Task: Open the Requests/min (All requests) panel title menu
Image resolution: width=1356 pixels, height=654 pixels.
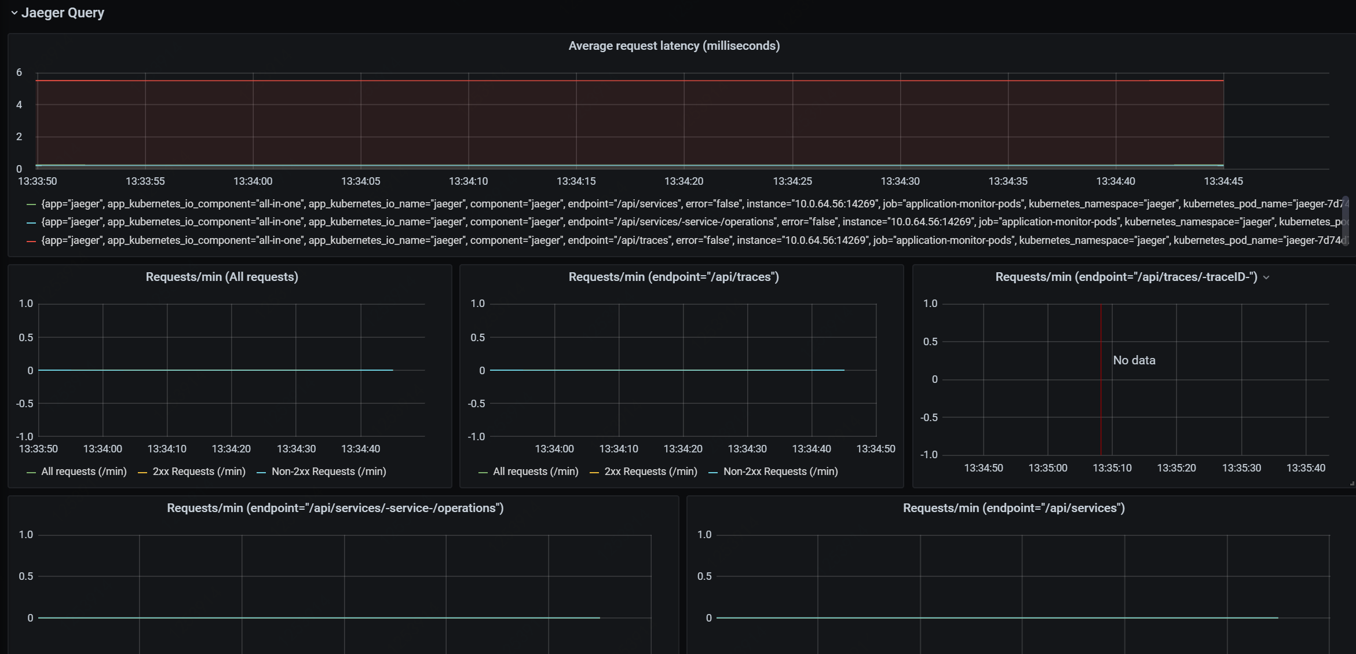Action: pos(222,277)
